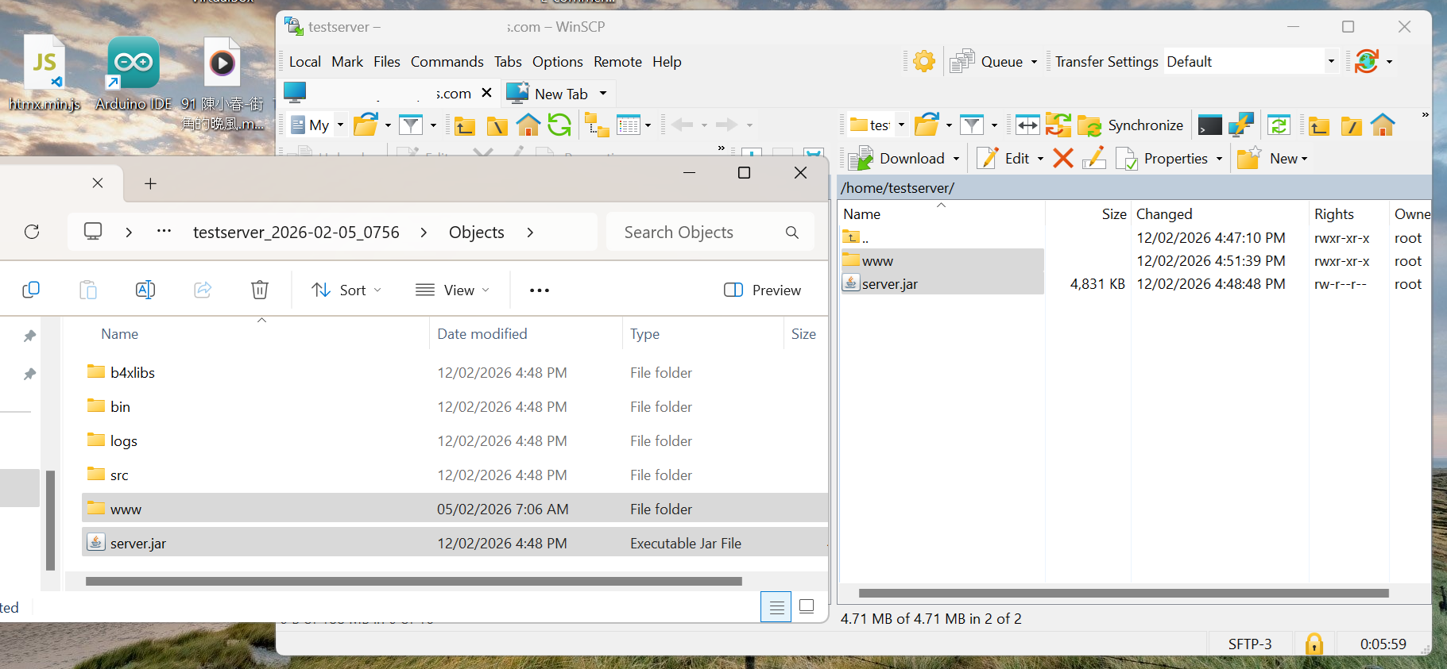Click the Properties button in WinSCP
Image resolution: width=1447 pixels, height=669 pixels.
[x=1163, y=158]
